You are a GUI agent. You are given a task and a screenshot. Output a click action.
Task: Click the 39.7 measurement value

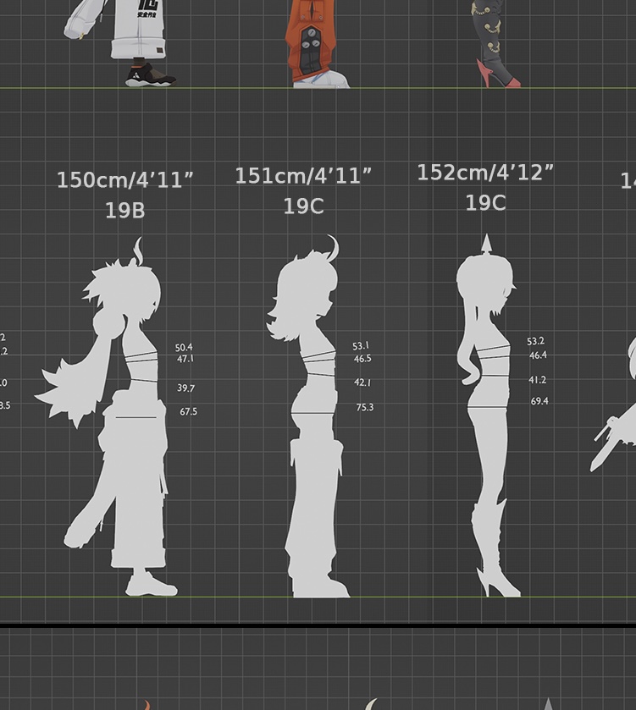[x=185, y=388]
